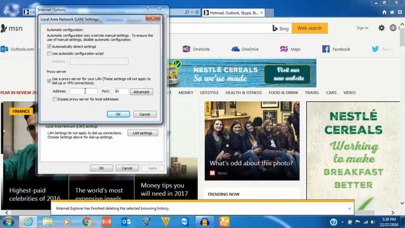Screen dimensions: 405x228
Task: Dismiss the browsing history notification bar
Action: (x=349, y=208)
